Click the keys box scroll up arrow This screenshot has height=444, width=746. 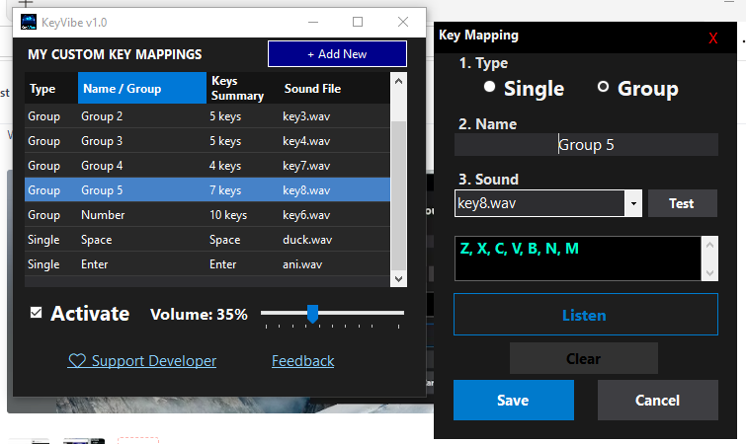coord(709,245)
